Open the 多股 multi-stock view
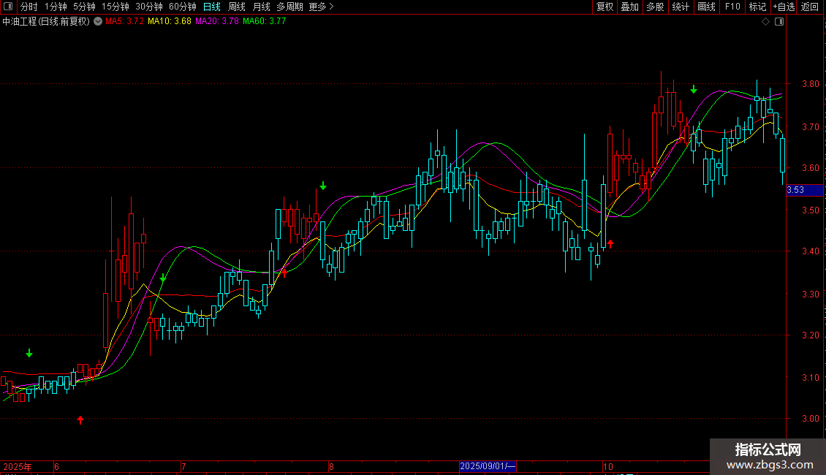 coord(656,7)
